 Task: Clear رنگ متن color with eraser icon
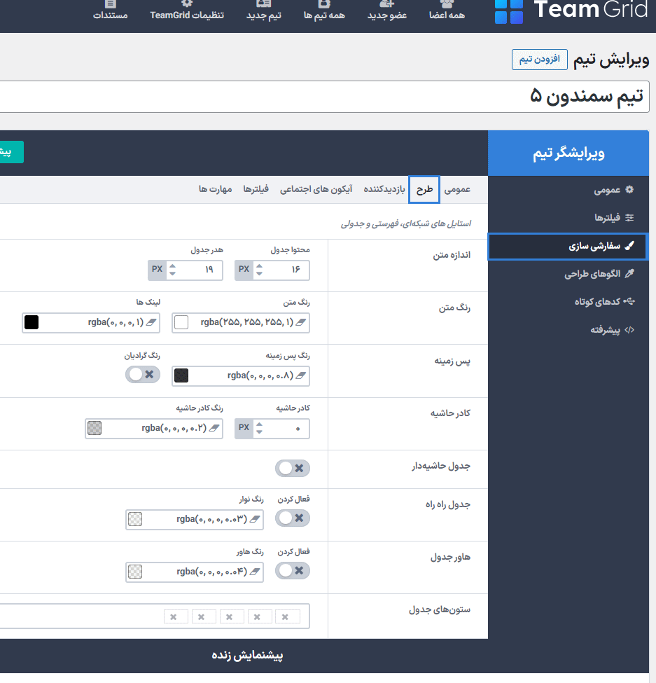click(x=300, y=322)
